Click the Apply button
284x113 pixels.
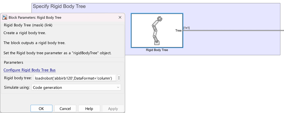pos(113,109)
